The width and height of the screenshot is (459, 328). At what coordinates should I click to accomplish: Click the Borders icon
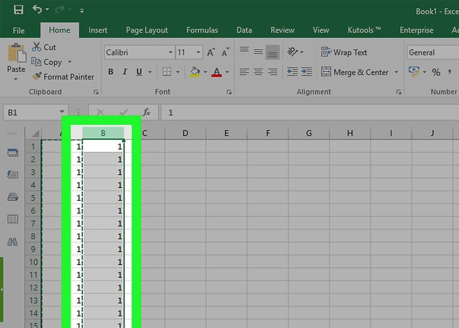tap(167, 72)
